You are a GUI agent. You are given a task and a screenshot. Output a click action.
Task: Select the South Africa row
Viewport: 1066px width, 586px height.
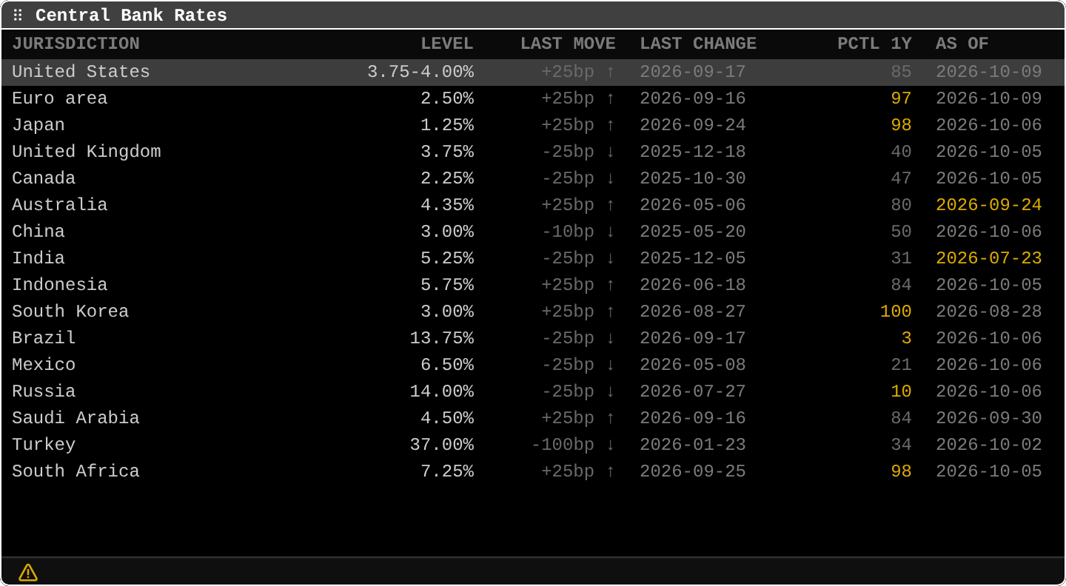click(533, 471)
